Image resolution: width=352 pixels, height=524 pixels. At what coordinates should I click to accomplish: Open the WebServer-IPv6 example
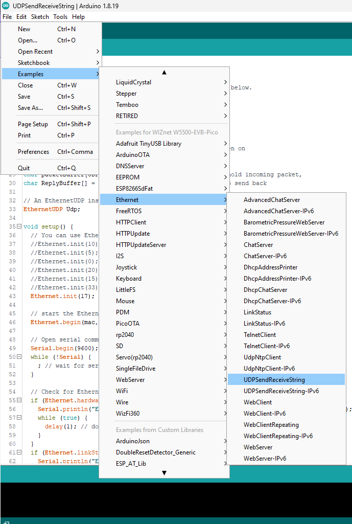(286, 459)
